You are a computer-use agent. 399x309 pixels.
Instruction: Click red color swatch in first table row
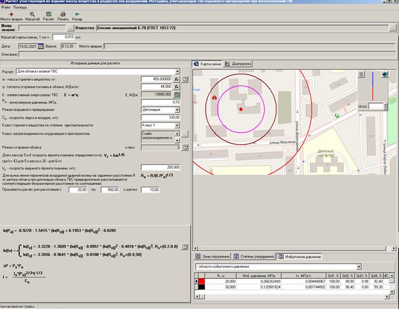click(x=201, y=280)
